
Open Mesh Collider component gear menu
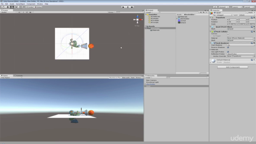coord(254,32)
